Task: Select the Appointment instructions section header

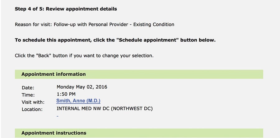Action: 139,133
